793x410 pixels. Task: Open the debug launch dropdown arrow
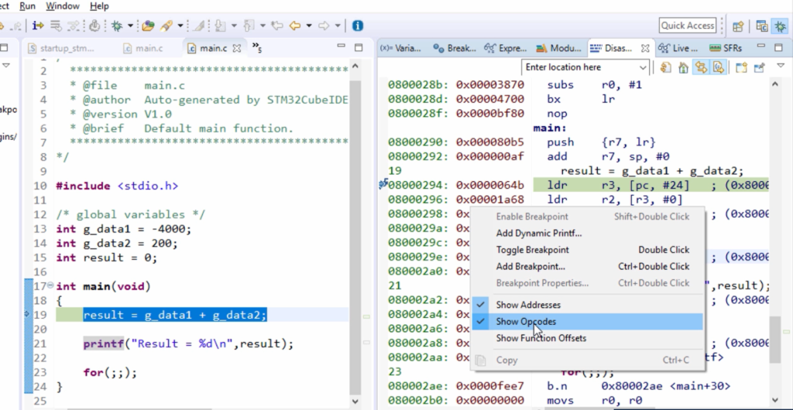pyautogui.click(x=130, y=26)
